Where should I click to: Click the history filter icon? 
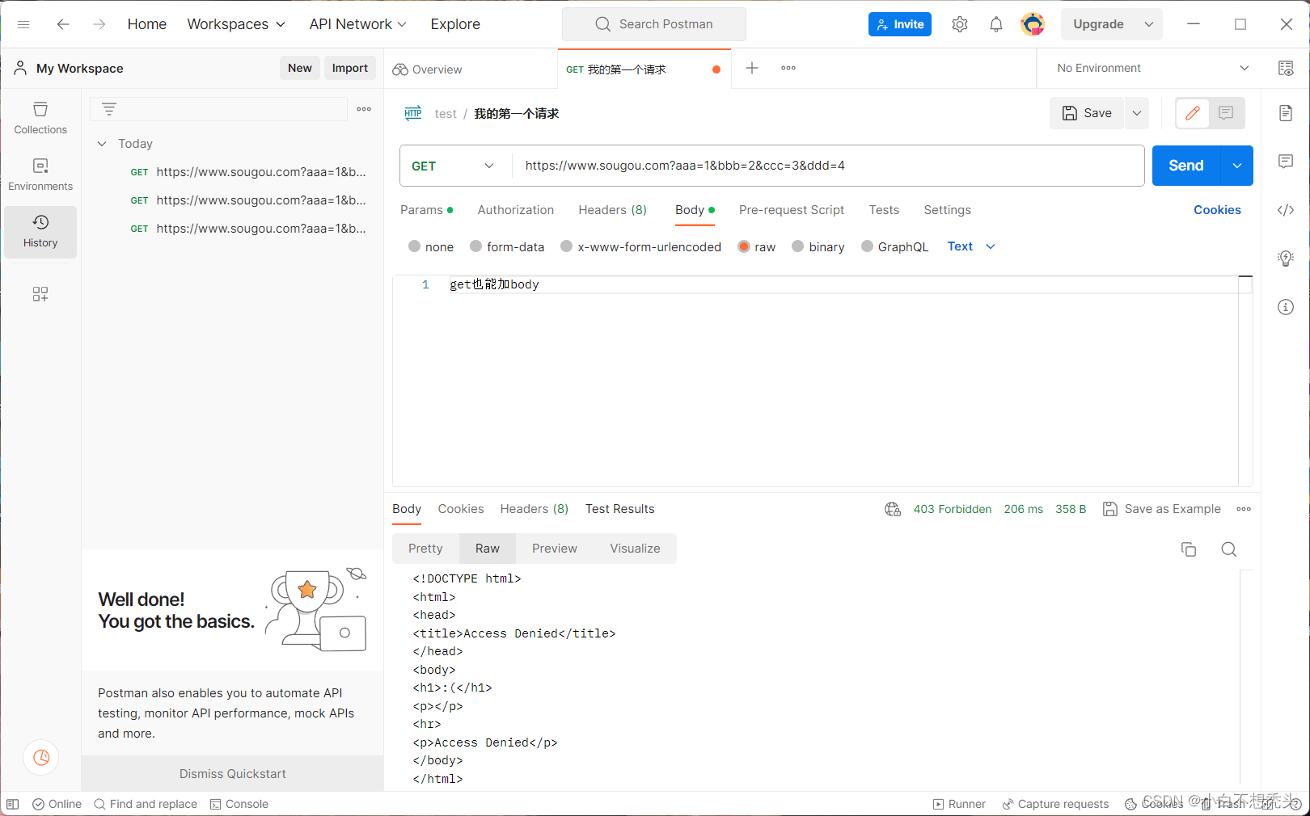click(x=109, y=109)
